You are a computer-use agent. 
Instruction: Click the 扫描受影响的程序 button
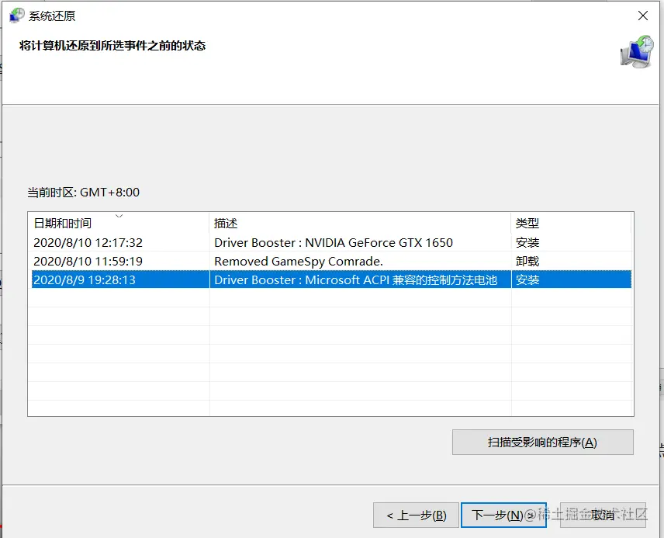tap(542, 442)
